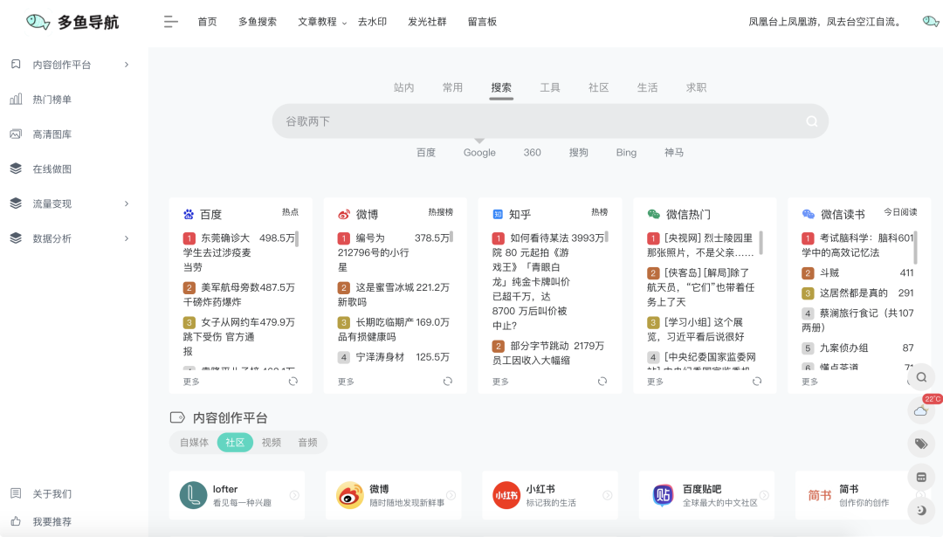Open 留言板 from the top menu
Screen dimensions: 943x537
(x=483, y=21)
